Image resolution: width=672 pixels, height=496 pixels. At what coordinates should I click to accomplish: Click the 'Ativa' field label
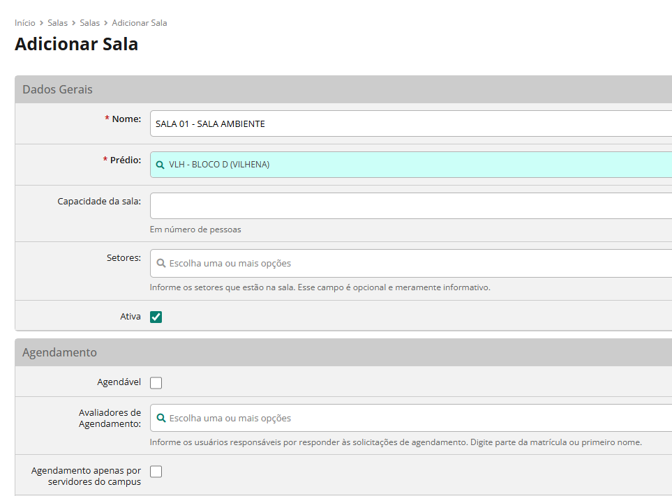pos(130,317)
